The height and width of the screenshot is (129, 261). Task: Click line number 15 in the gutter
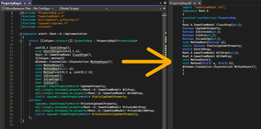pos(11,62)
